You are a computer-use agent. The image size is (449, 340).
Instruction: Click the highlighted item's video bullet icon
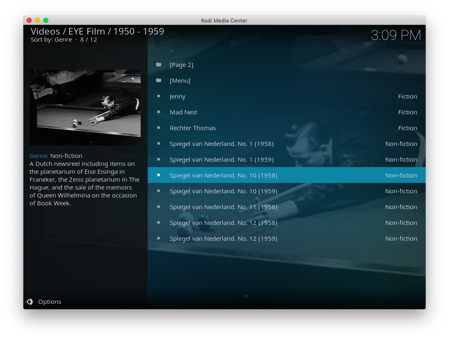(159, 175)
